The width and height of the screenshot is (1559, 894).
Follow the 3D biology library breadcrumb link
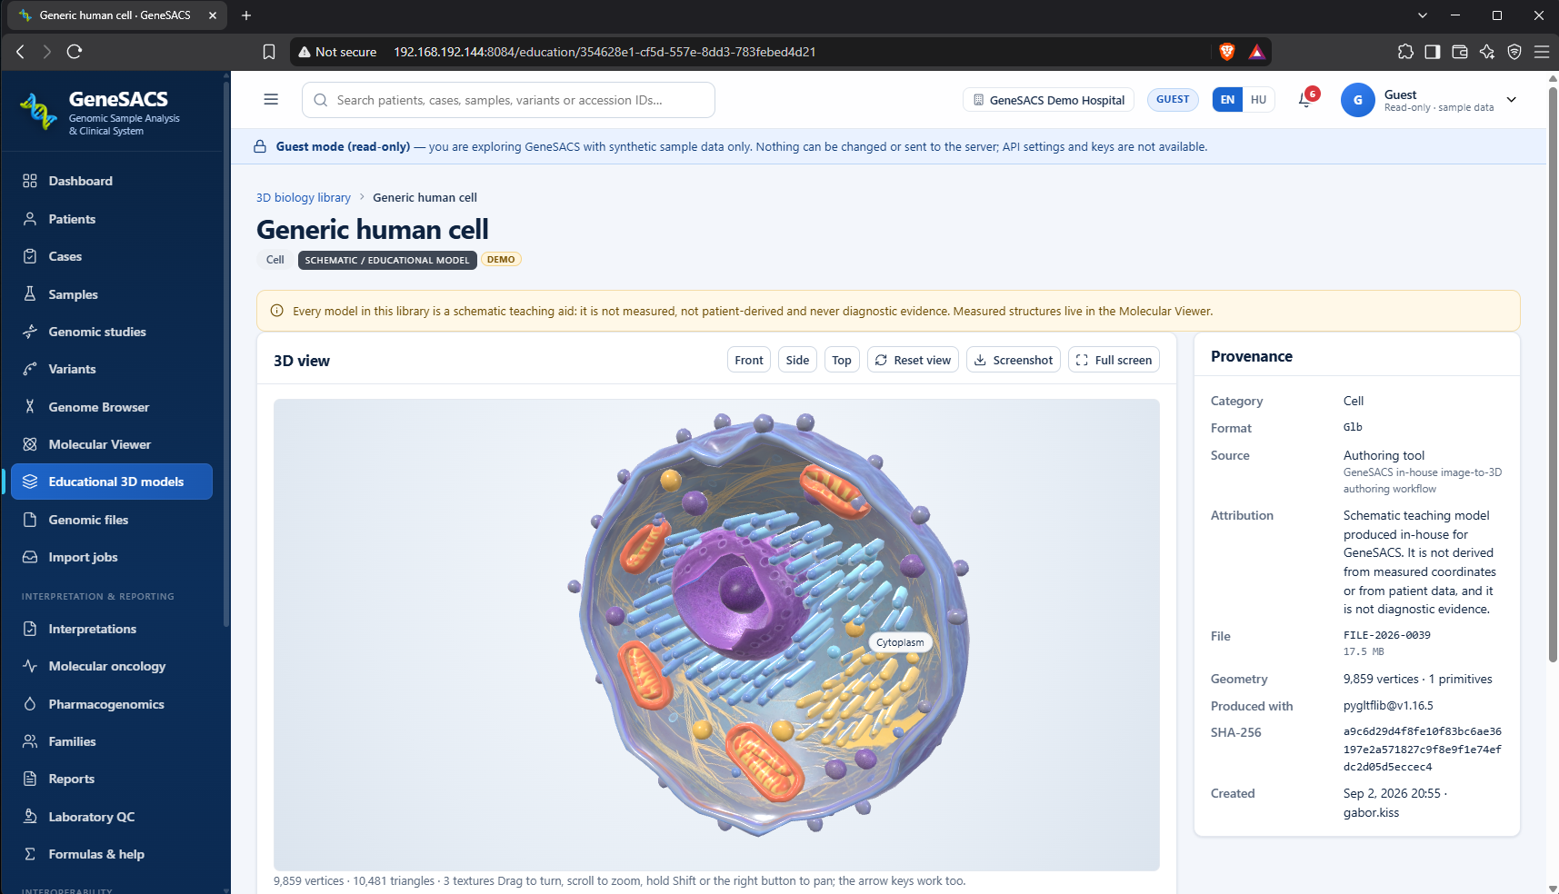click(304, 197)
